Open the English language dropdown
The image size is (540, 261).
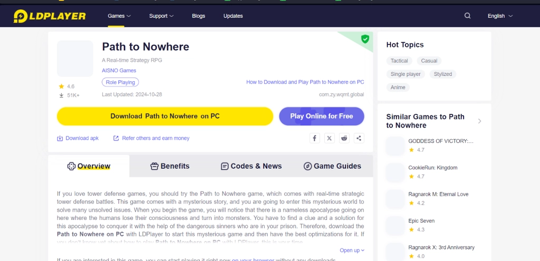point(500,16)
